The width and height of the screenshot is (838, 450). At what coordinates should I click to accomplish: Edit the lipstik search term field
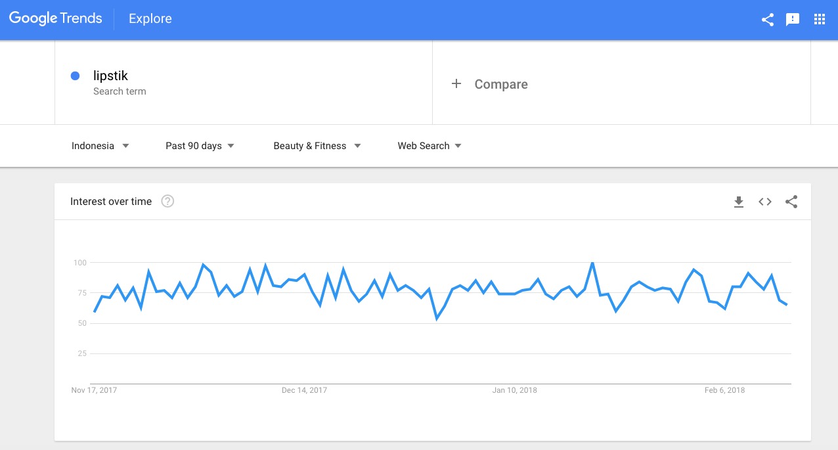click(110, 76)
